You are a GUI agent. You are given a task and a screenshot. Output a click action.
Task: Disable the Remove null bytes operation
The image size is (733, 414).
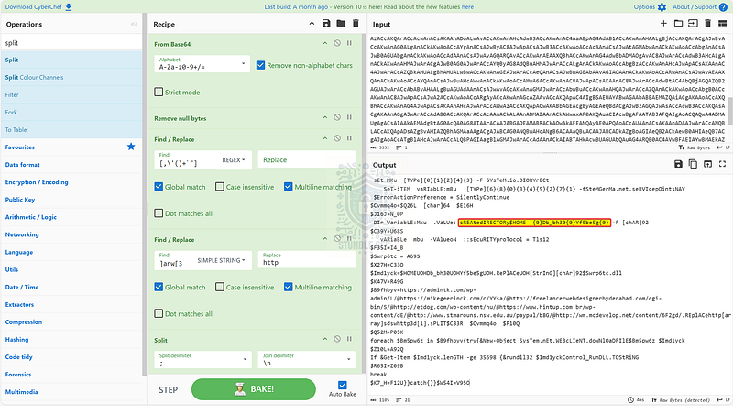337,118
